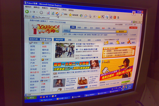Image resolution: width=159 pixels, height=106 pixels.
Task: Open the 編輯(E) menu
Action: pos(36,7)
